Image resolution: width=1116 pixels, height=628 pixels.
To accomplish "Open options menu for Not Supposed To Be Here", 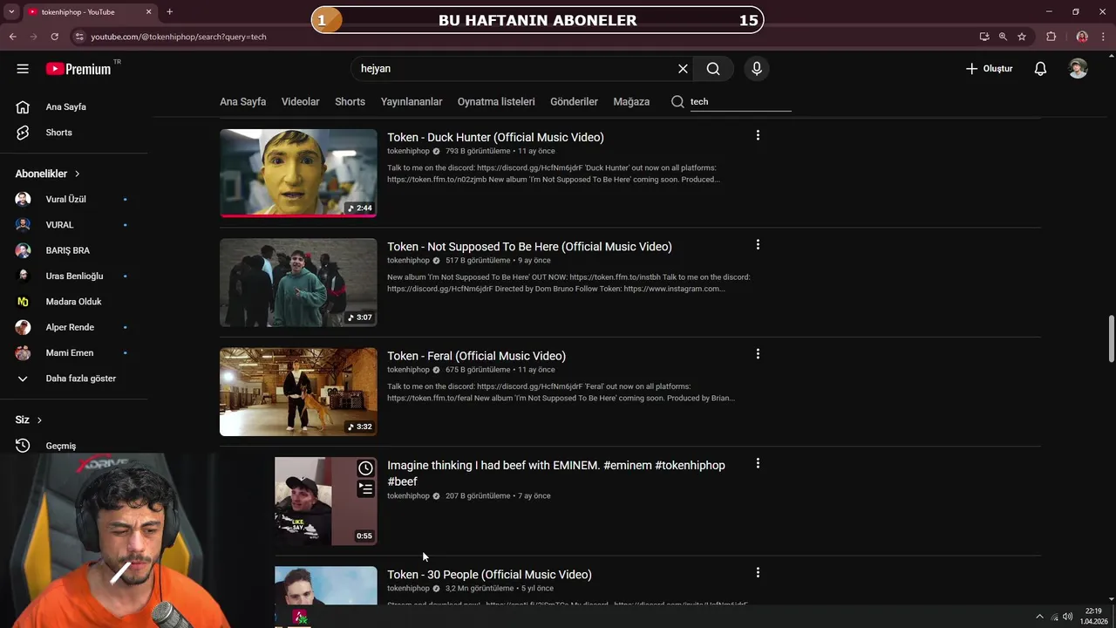I will (758, 244).
